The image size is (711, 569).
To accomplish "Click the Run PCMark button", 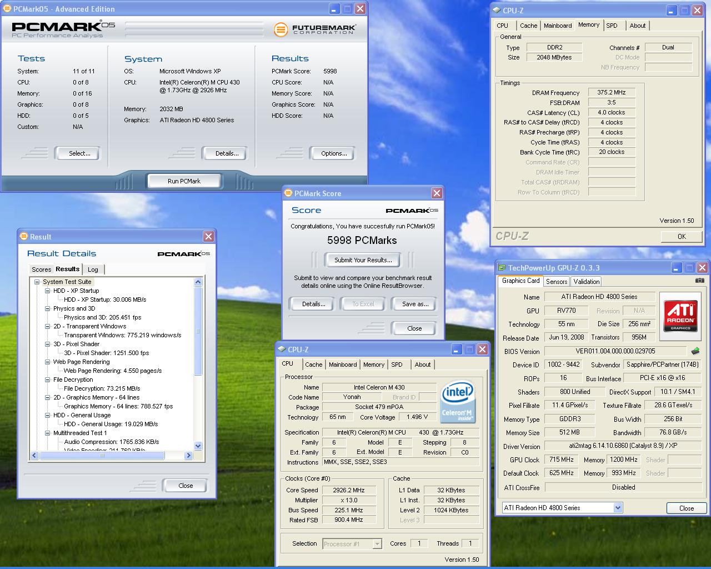I will pyautogui.click(x=184, y=181).
